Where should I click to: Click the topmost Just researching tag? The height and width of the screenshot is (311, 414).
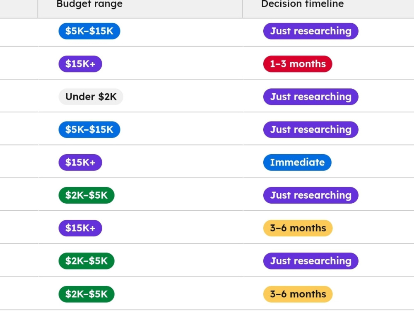point(311,31)
